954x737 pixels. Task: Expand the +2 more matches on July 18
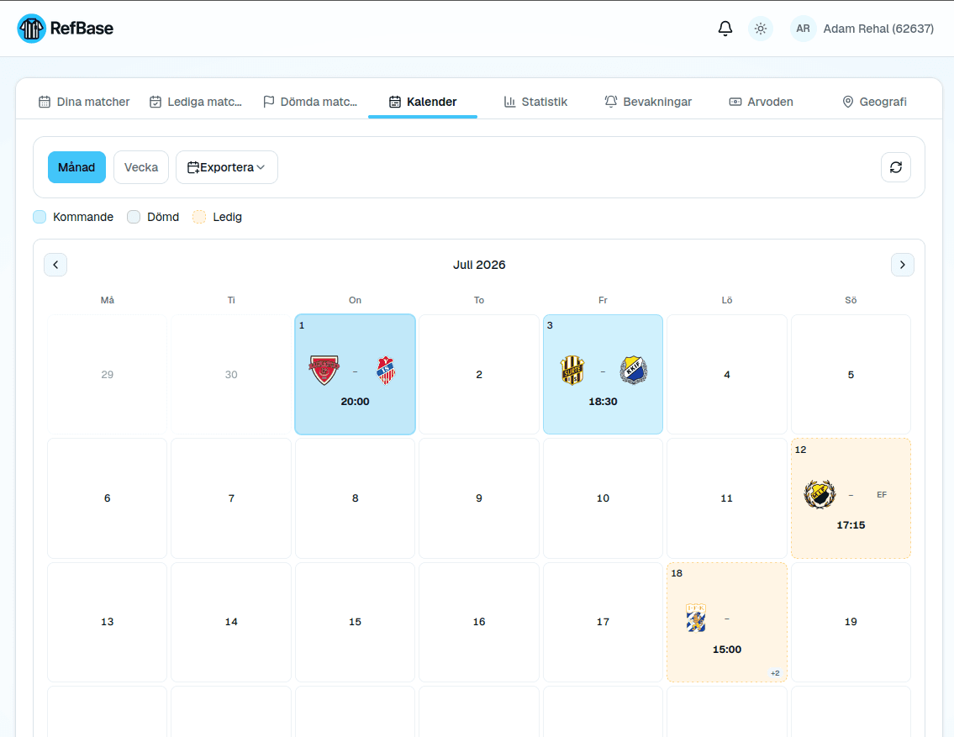click(774, 673)
